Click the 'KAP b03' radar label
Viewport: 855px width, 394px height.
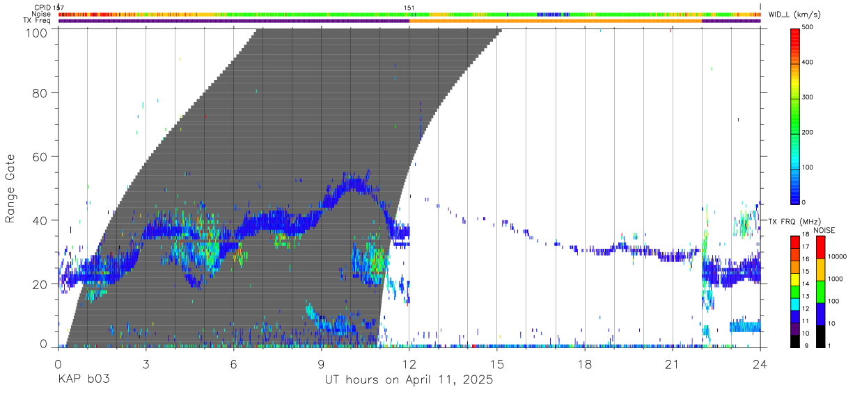click(84, 380)
